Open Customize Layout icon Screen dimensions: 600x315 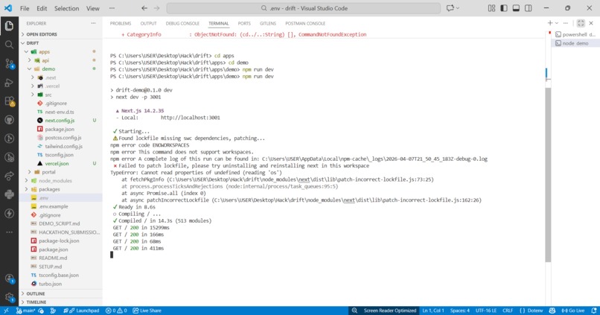click(x=491, y=8)
